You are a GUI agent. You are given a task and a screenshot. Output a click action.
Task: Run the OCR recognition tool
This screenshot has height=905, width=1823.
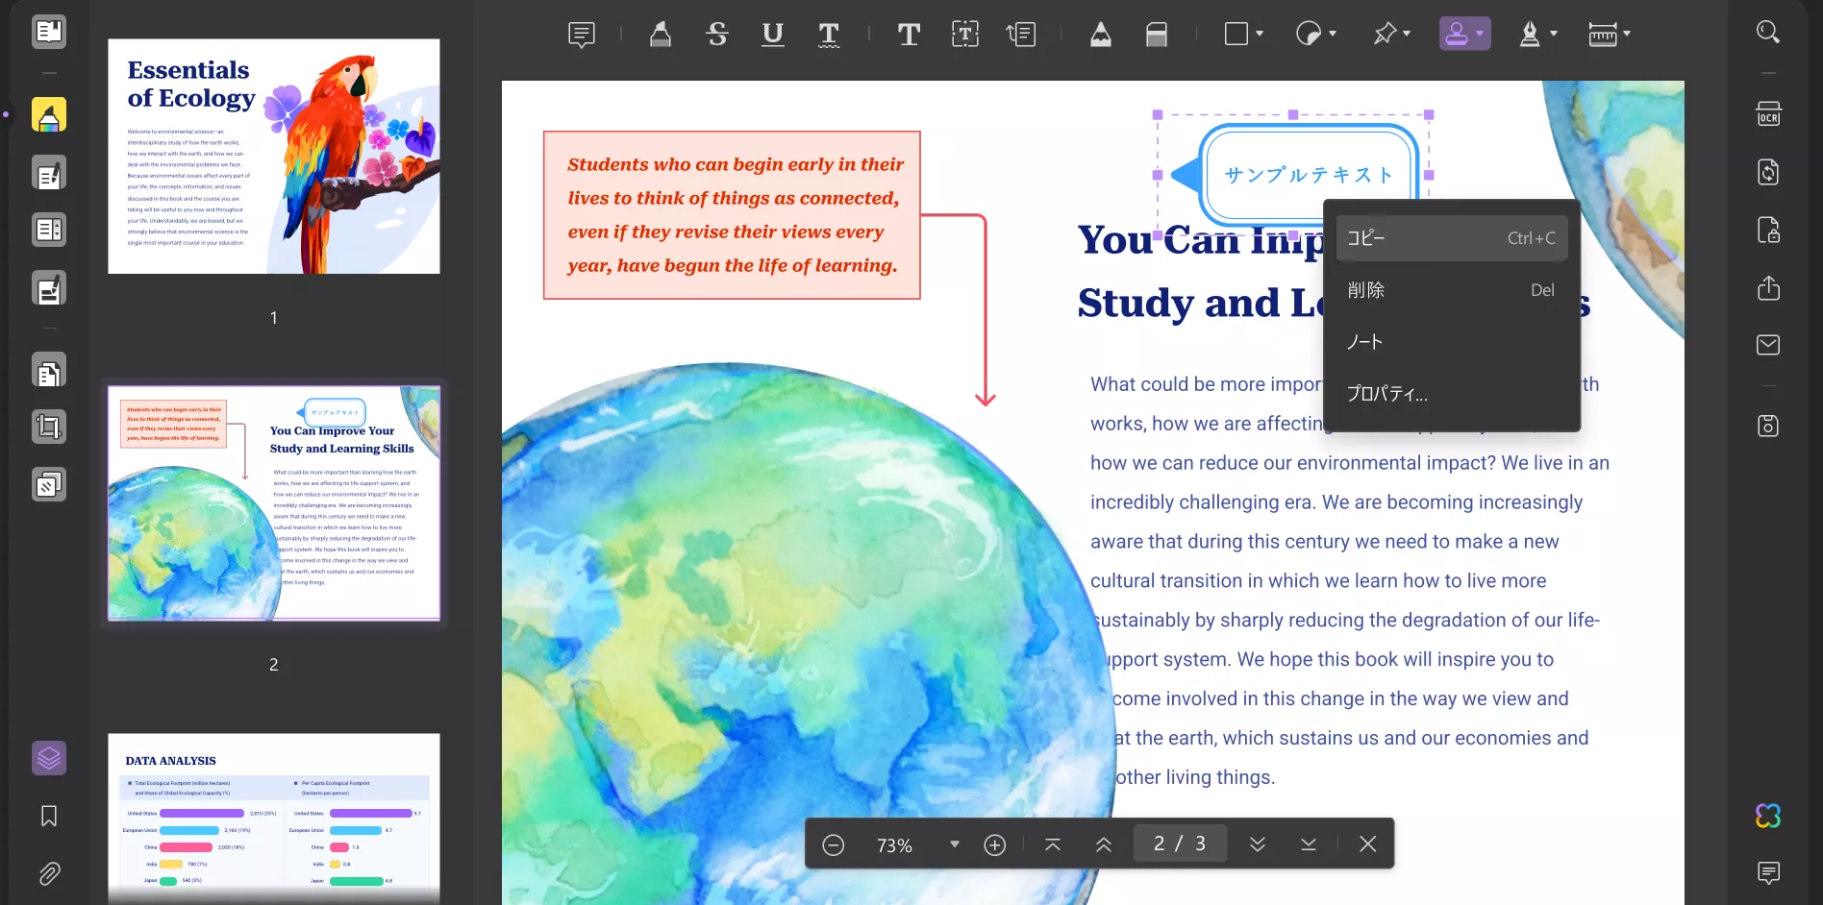click(1768, 114)
